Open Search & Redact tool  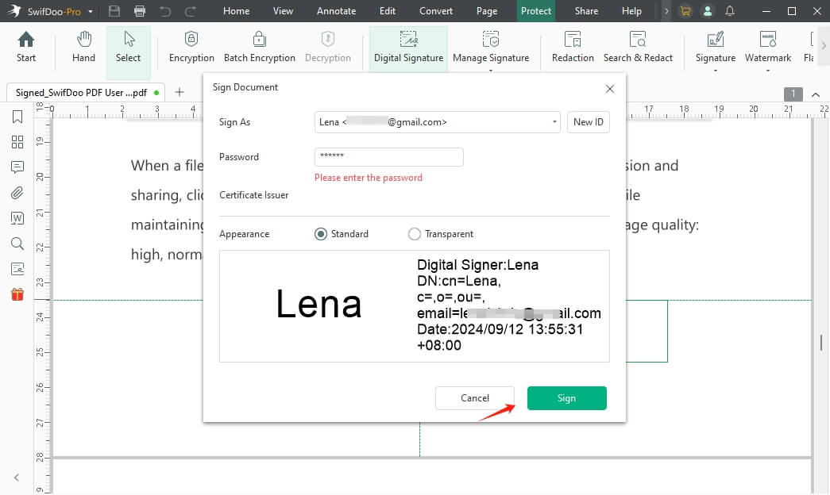point(638,48)
